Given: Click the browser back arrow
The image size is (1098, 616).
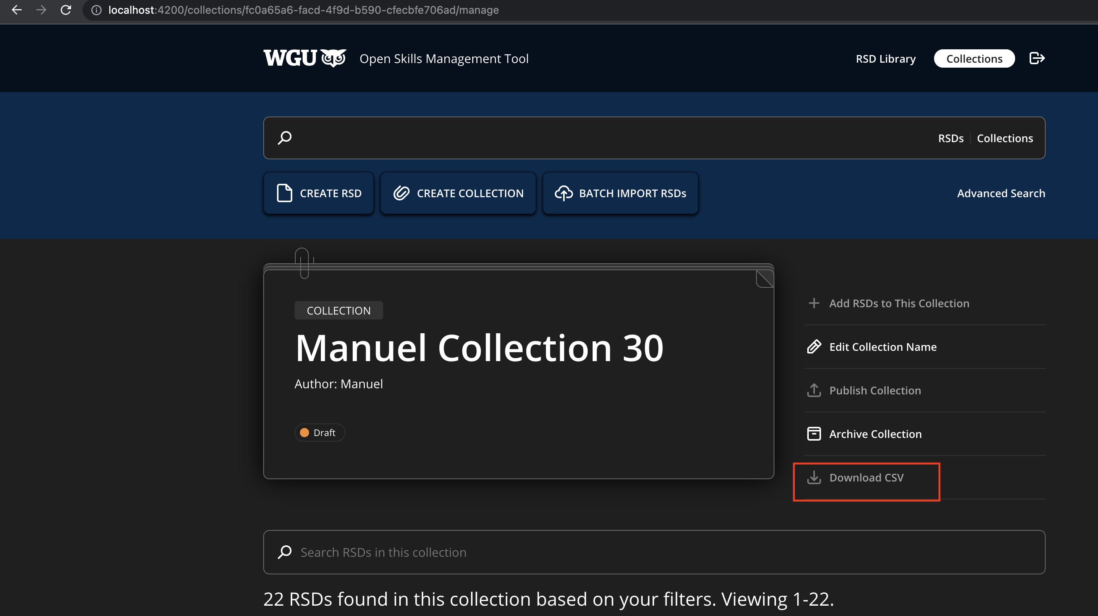Looking at the screenshot, I should coord(17,10).
